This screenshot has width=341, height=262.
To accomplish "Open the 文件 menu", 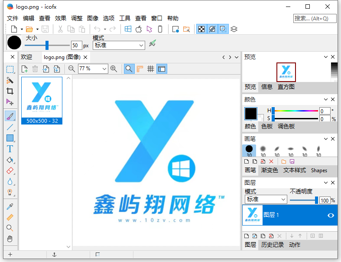I will (x=13, y=18).
